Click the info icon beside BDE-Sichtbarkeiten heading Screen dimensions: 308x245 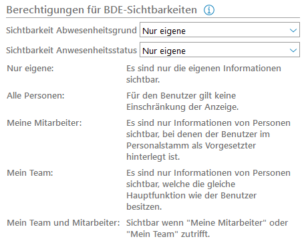(x=209, y=10)
